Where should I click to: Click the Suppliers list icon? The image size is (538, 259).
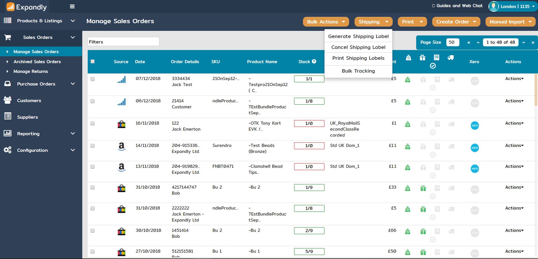point(8,116)
